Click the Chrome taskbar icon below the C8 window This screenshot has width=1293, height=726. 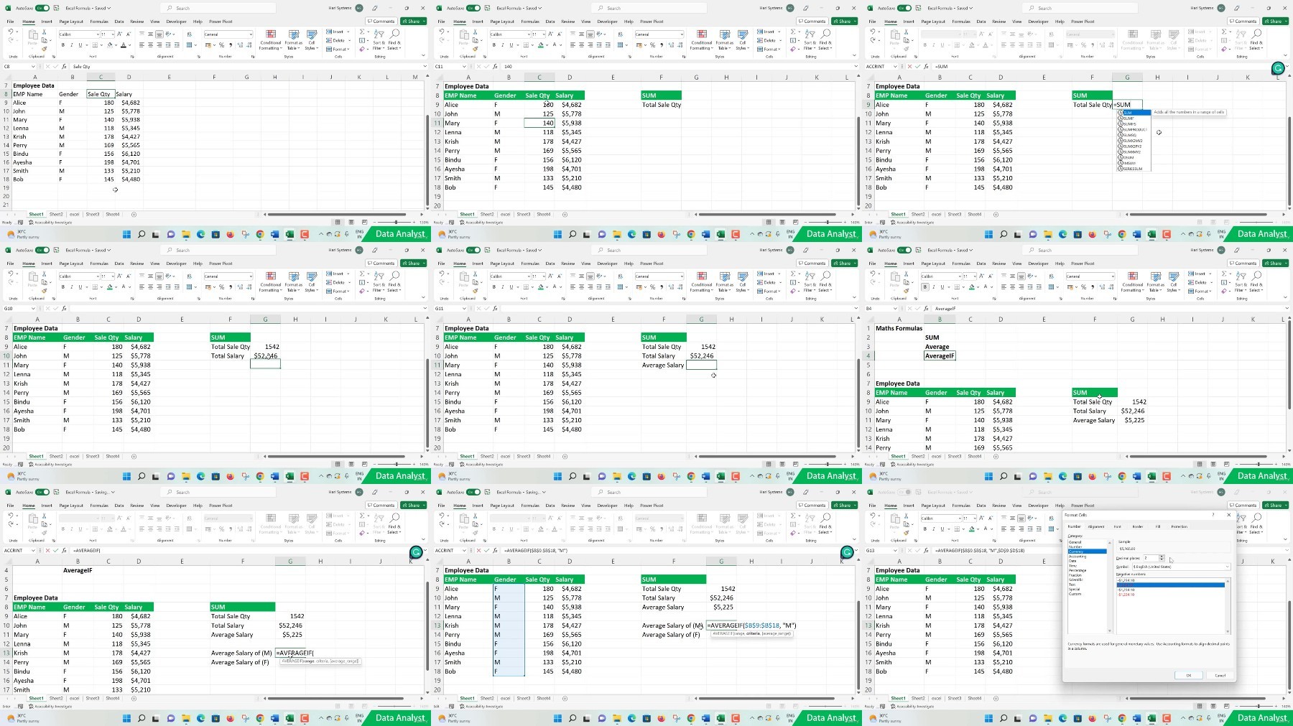pyautogui.click(x=260, y=234)
